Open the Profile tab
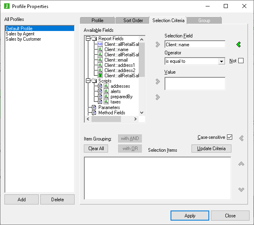The image size is (254, 225). 97,21
